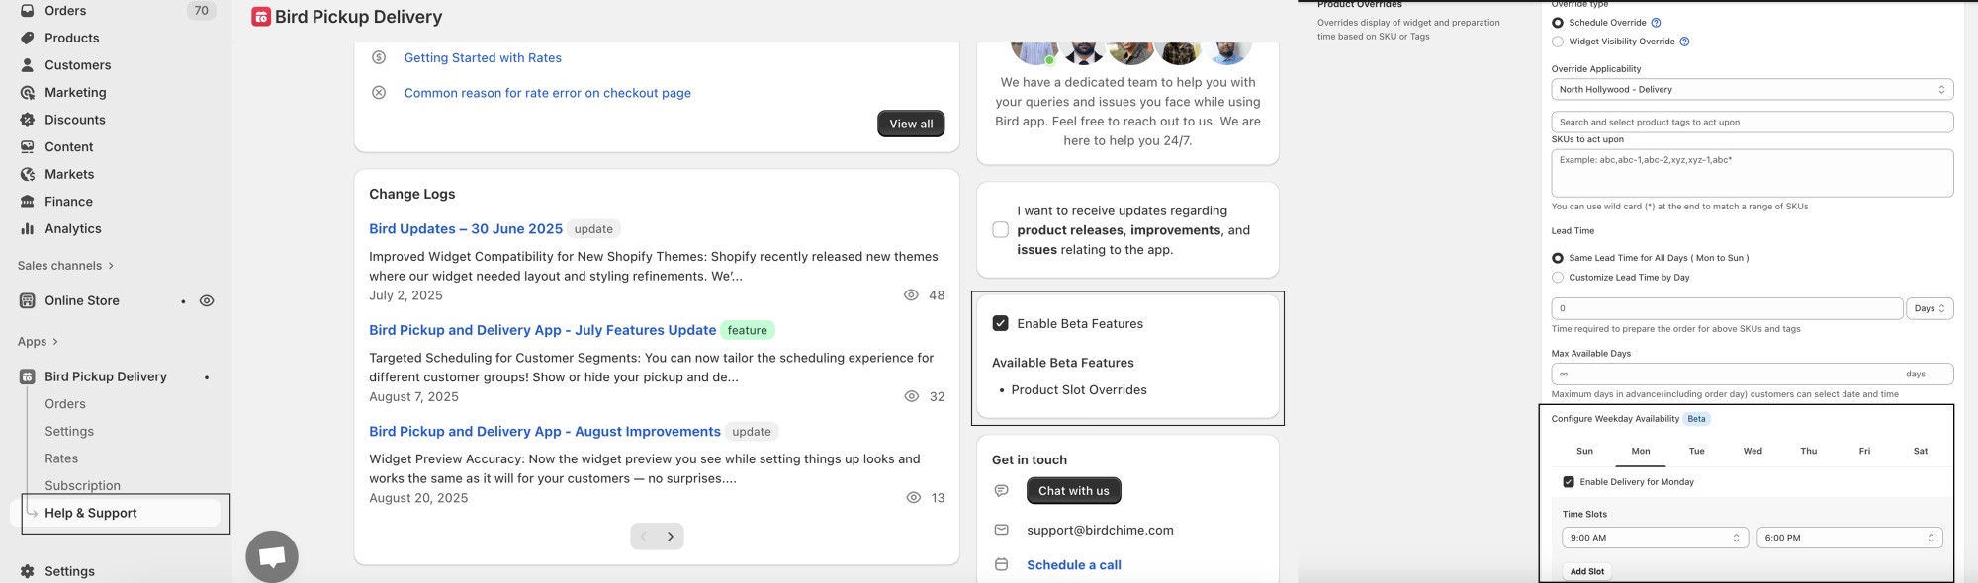Open Getting Started with Rates link

pos(483,57)
